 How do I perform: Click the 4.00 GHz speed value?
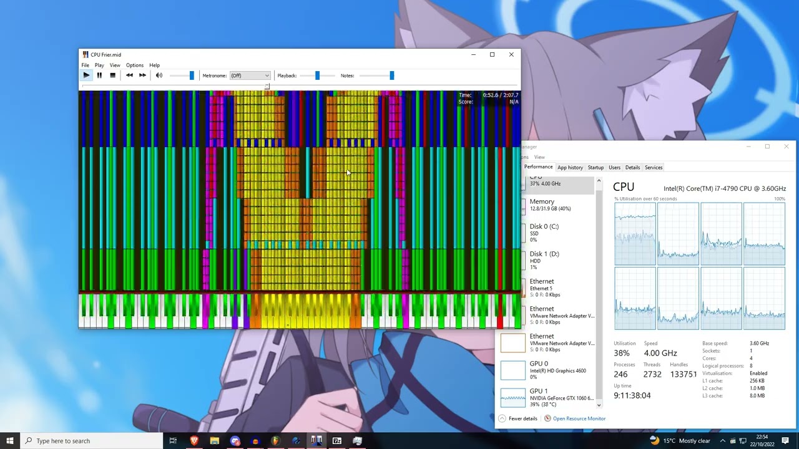(x=660, y=353)
